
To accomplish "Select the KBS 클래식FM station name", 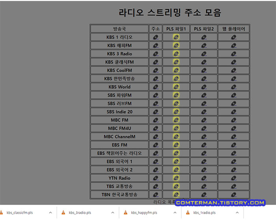I will (119, 62).
